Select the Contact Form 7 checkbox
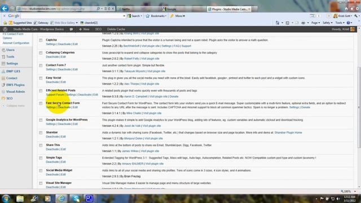The image size is (361, 203). pos(41,65)
